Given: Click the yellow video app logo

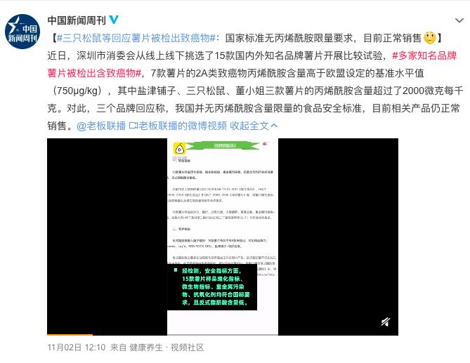Looking at the screenshot, I should (x=179, y=149).
